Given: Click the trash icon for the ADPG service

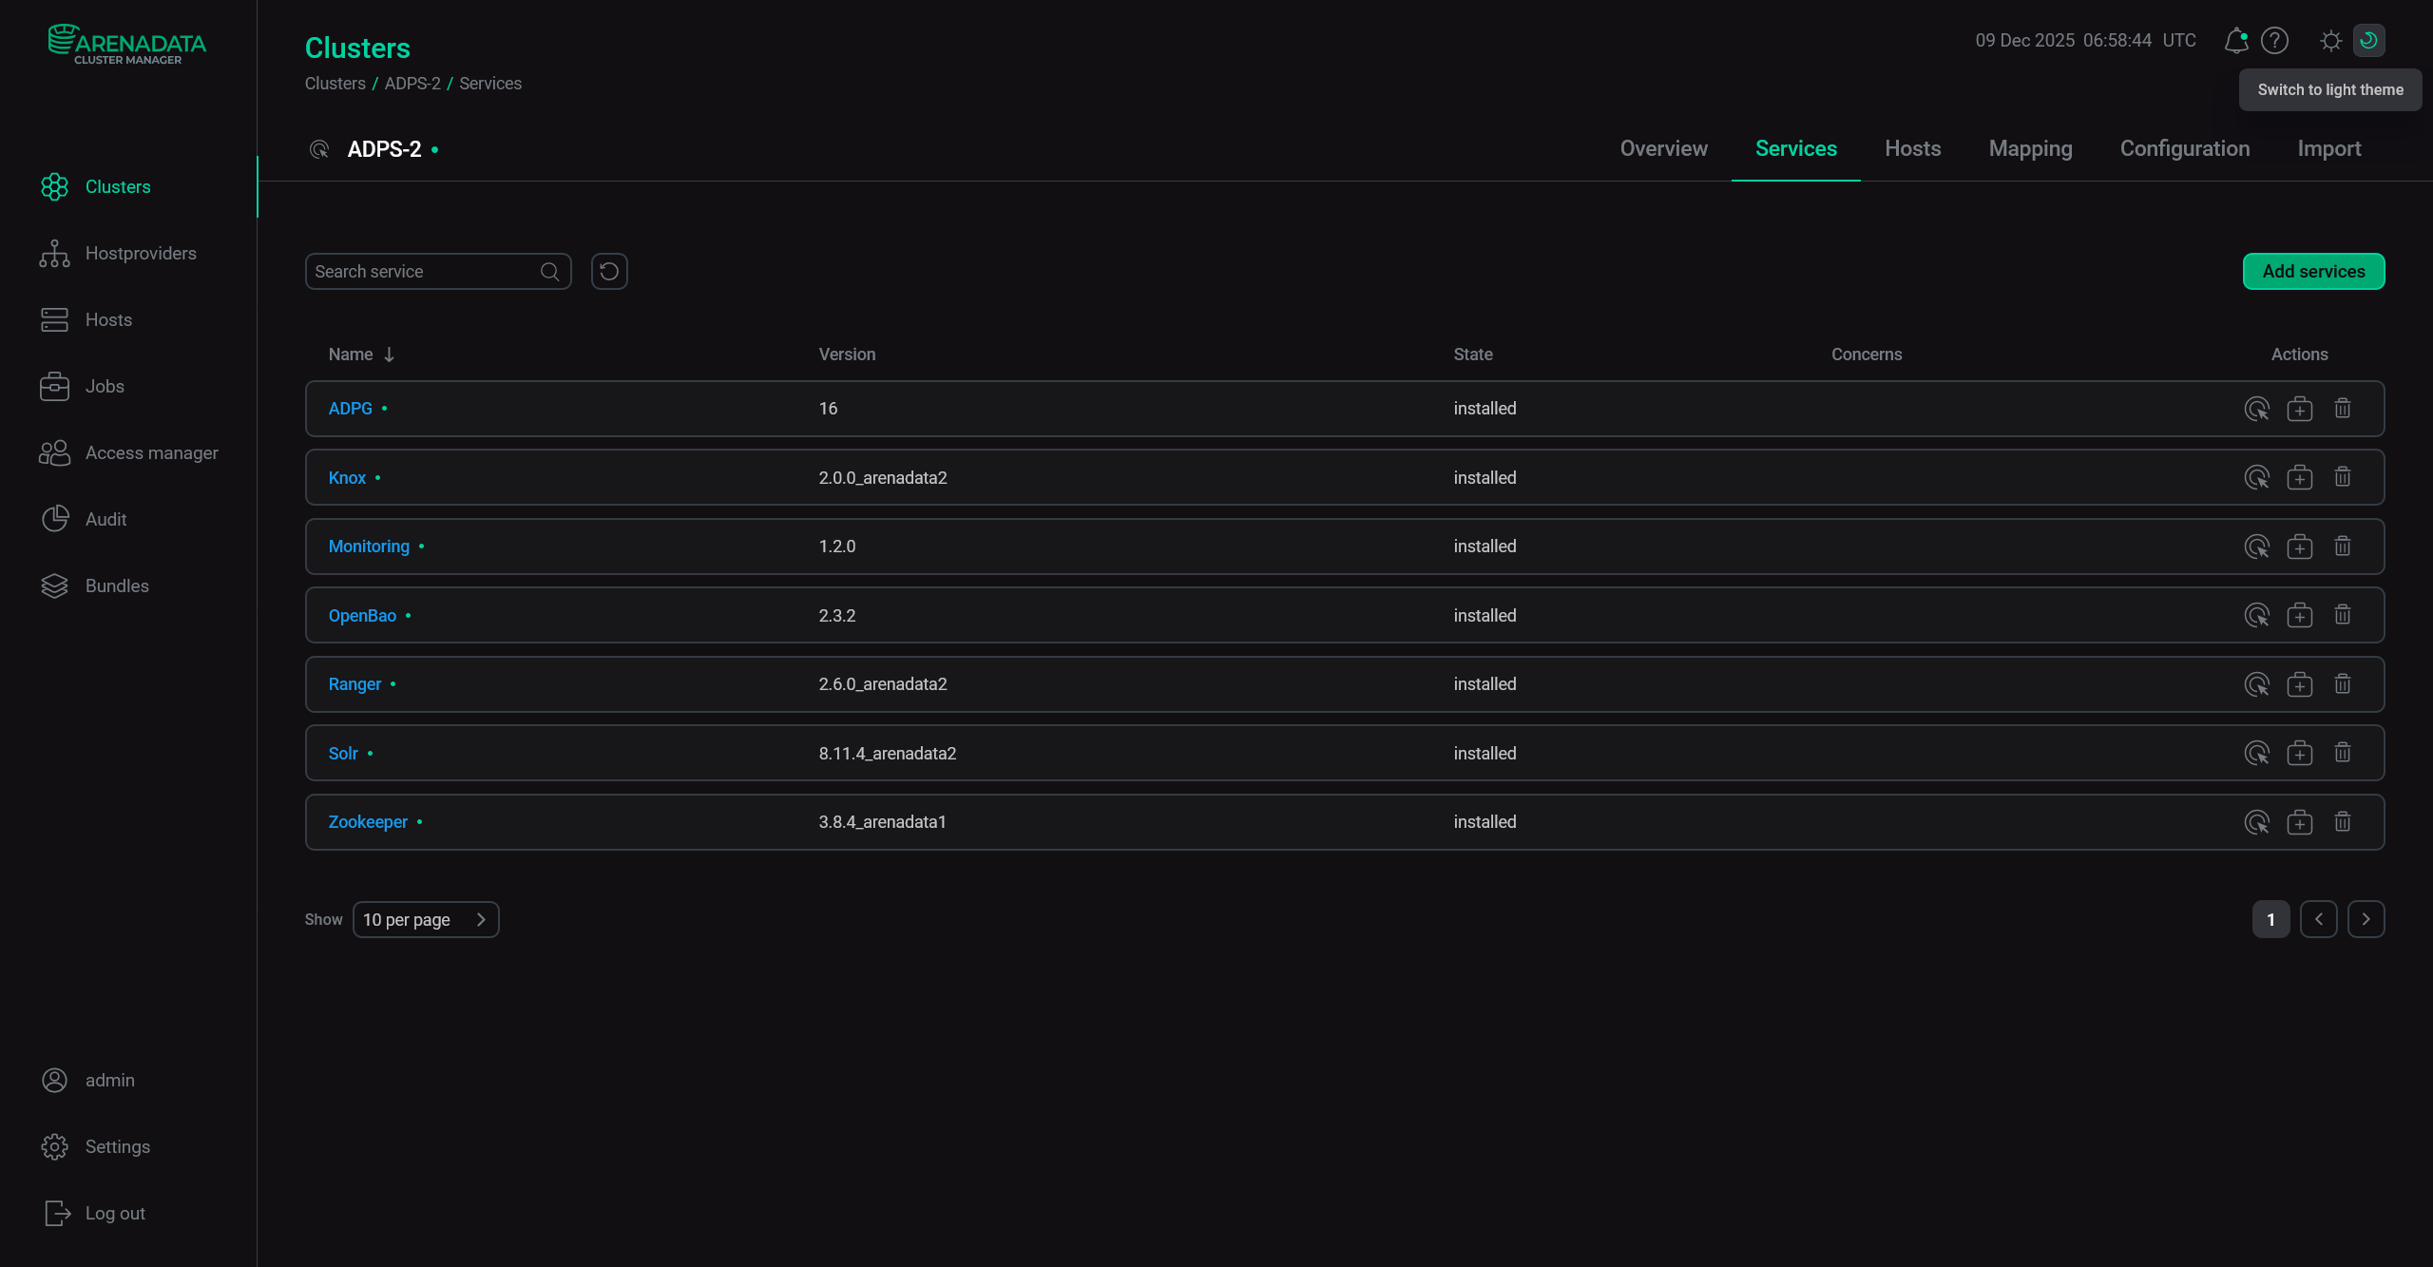Looking at the screenshot, I should tap(2342, 408).
